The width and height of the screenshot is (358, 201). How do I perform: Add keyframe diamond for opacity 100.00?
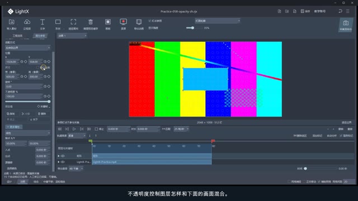point(49,96)
